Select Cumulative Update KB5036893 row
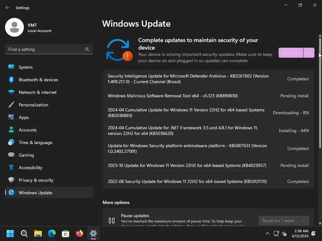The image size is (322, 241). 208,113
